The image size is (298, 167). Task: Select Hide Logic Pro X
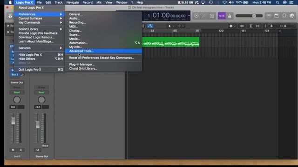point(39,55)
